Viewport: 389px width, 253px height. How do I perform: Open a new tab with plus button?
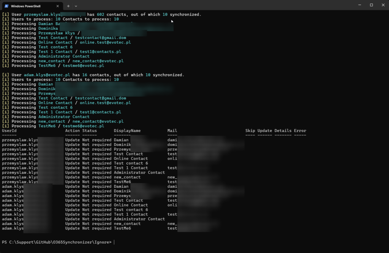(x=68, y=6)
